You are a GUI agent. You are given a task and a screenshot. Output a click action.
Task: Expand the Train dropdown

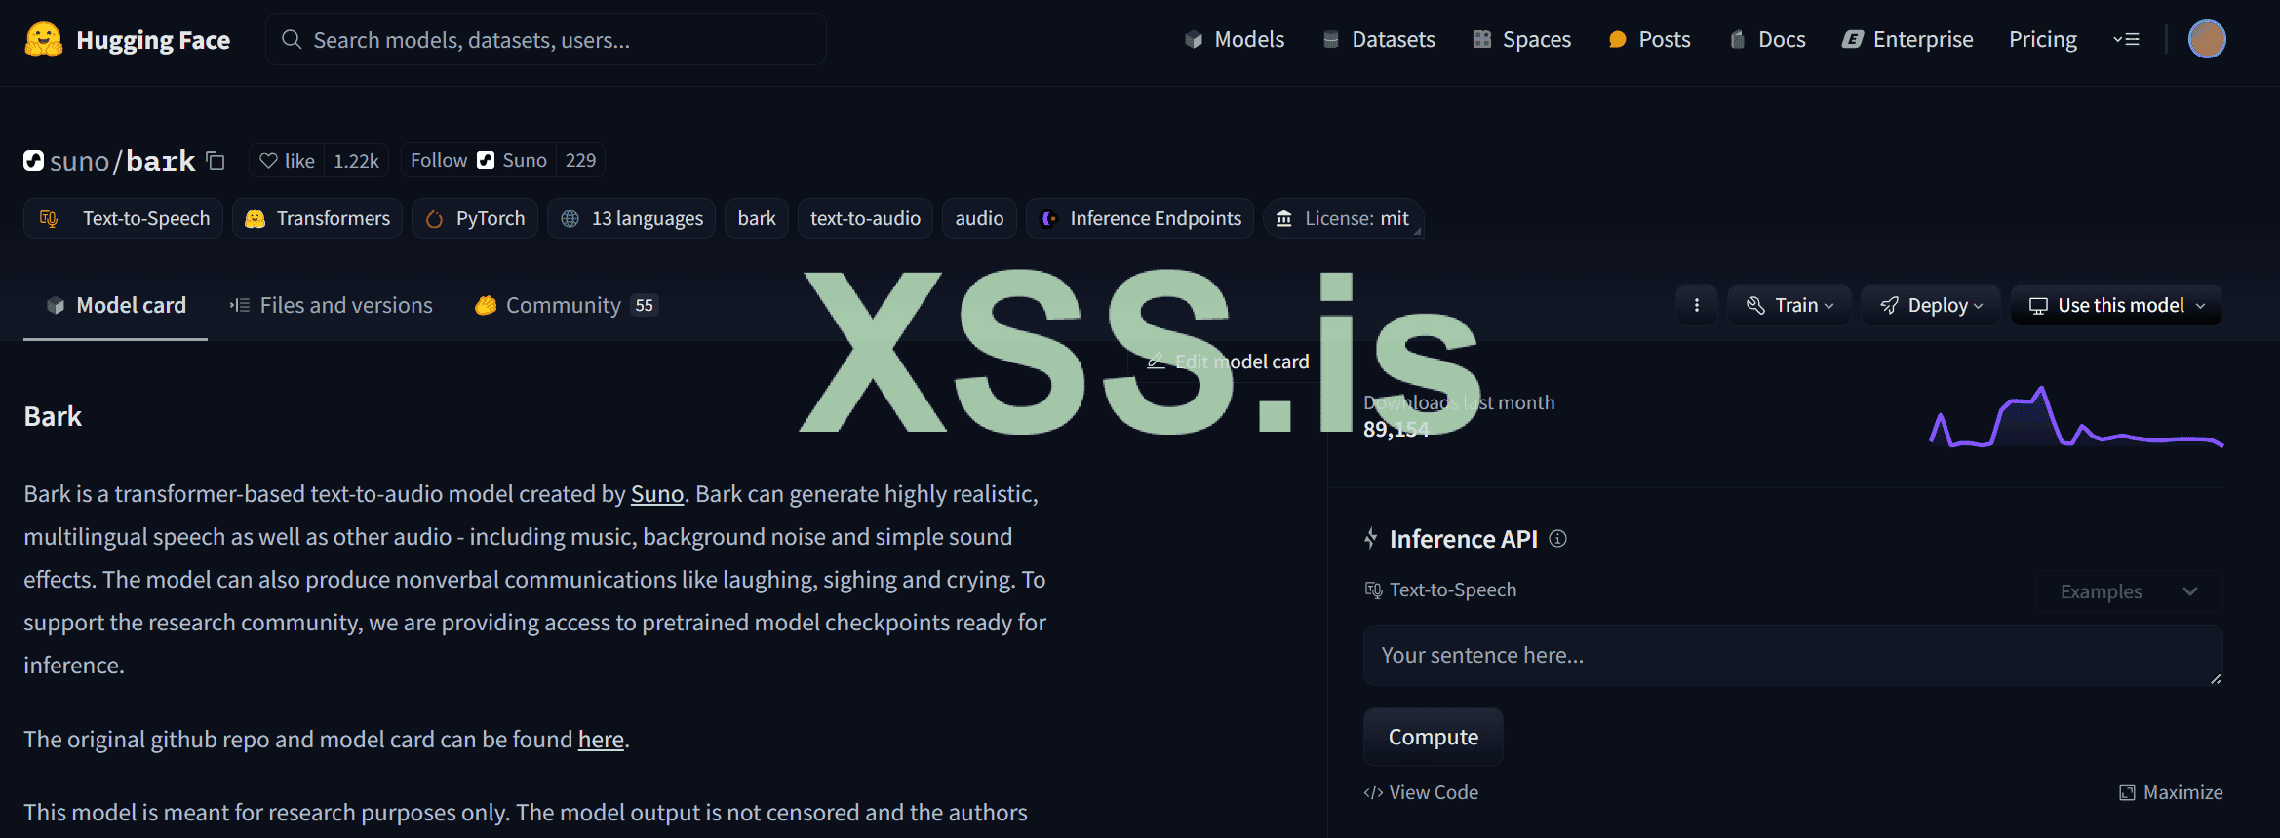(x=1789, y=305)
